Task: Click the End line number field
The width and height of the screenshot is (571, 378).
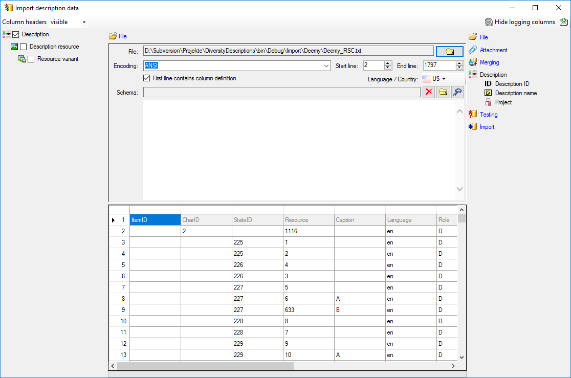Action: coord(439,65)
